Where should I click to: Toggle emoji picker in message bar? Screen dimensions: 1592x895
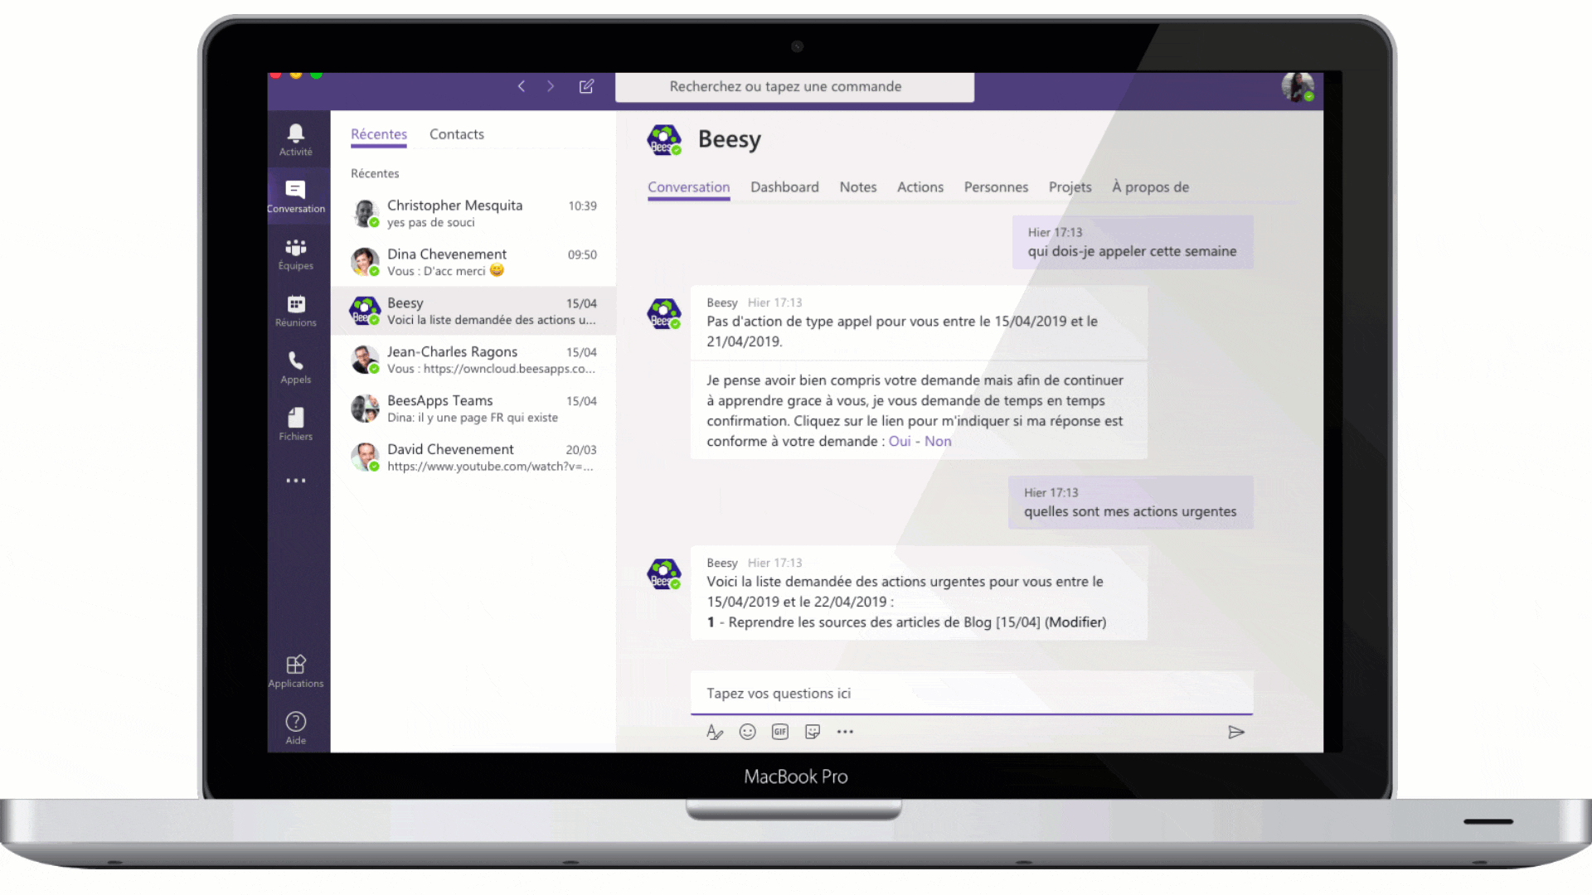point(747,733)
